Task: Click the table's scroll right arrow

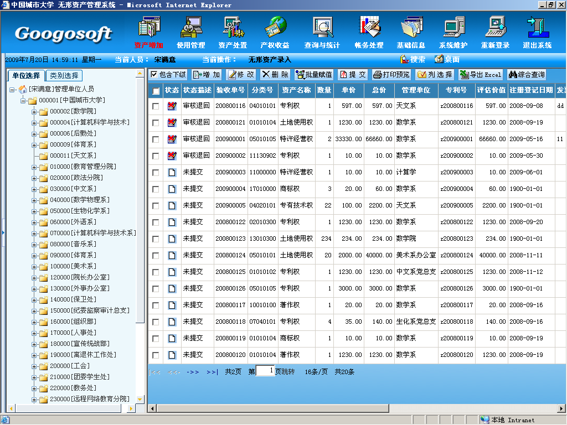Action: point(561,408)
